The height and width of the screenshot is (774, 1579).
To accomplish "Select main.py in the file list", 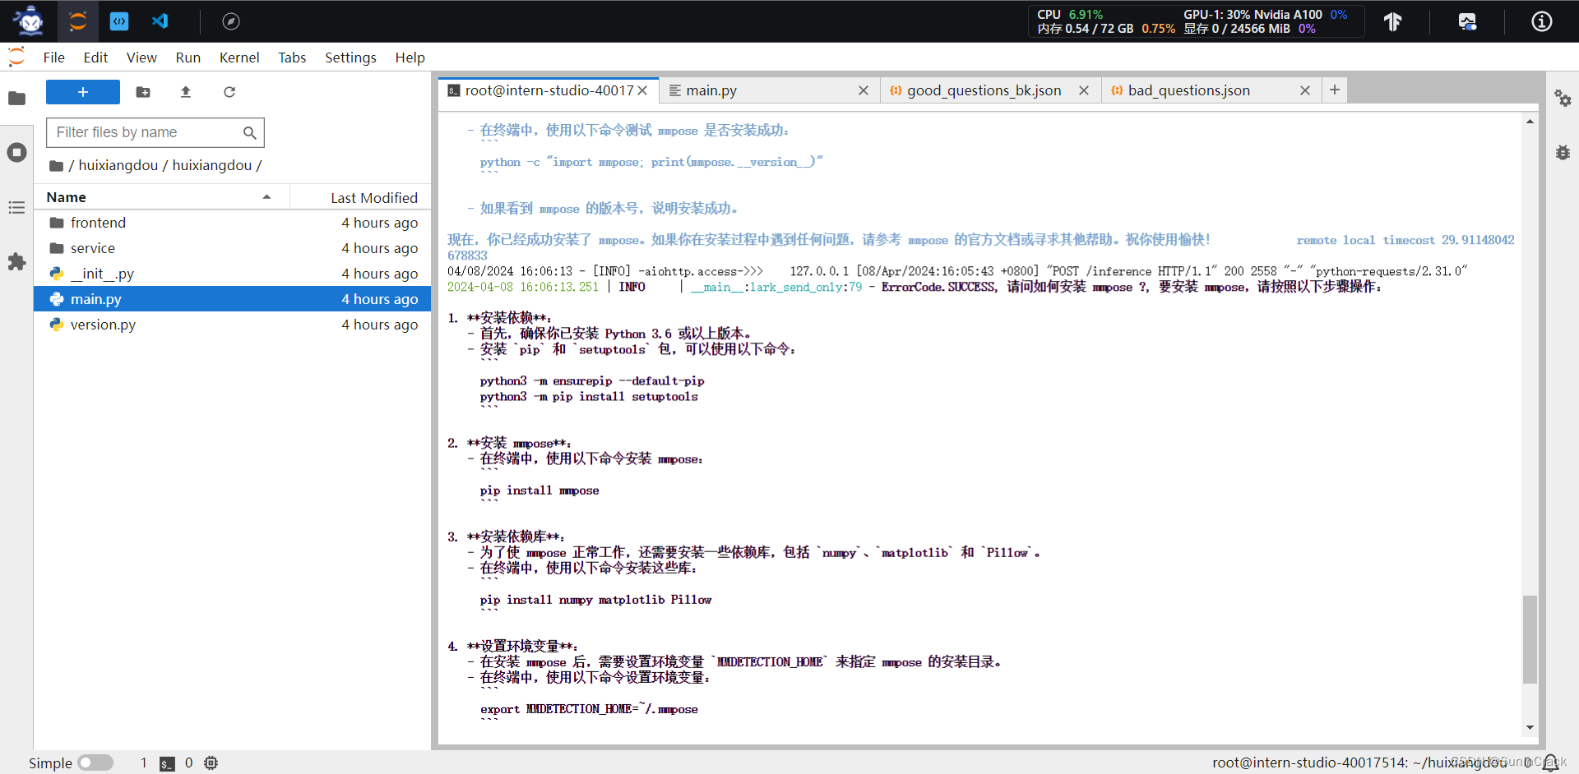I will [x=233, y=299].
